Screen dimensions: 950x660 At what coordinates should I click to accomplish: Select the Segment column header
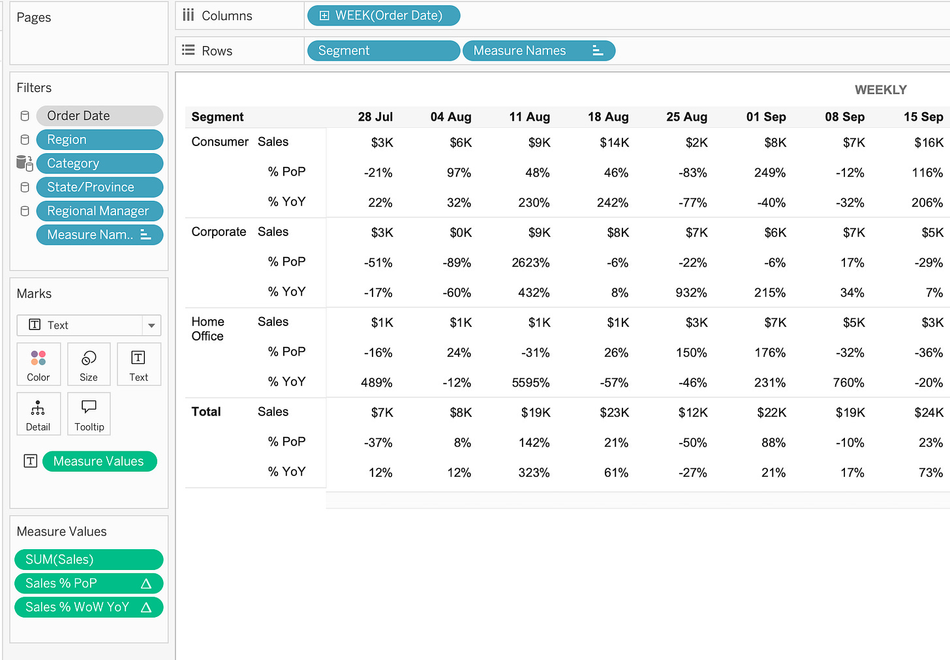point(217,117)
